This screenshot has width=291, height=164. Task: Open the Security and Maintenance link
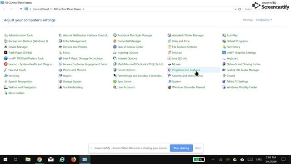[x=187, y=76]
